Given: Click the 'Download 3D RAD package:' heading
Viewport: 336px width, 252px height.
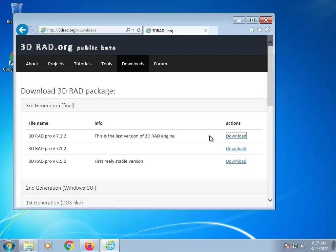Looking at the screenshot, I should tap(68, 91).
